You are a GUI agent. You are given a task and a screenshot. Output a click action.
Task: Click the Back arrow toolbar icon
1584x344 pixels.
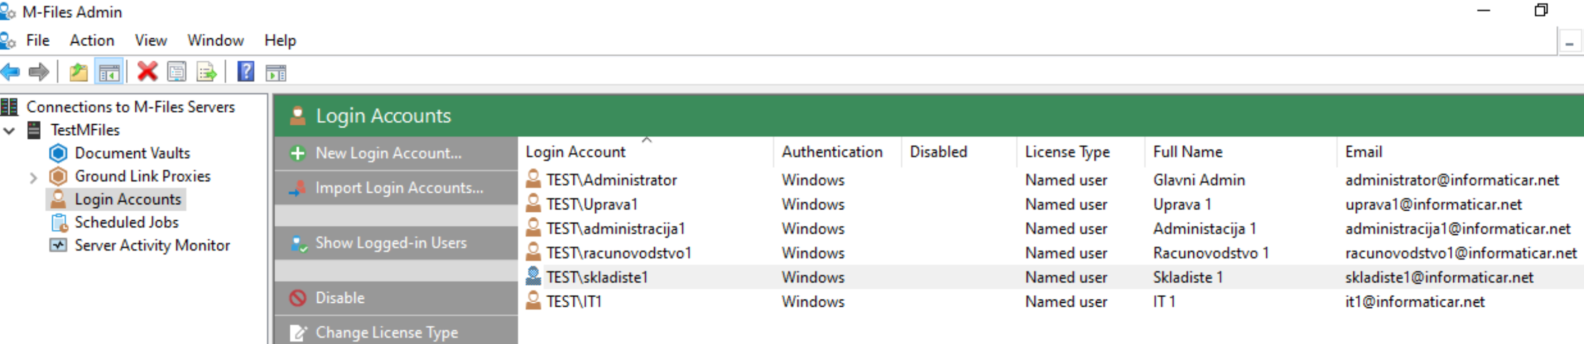[x=11, y=72]
